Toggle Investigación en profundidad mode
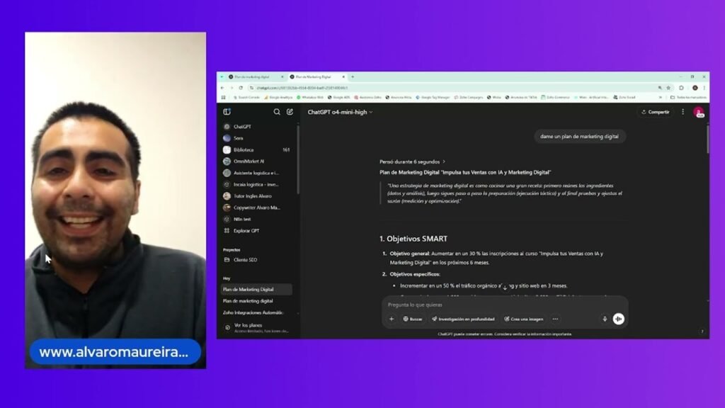This screenshot has width=725, height=408. tap(463, 319)
